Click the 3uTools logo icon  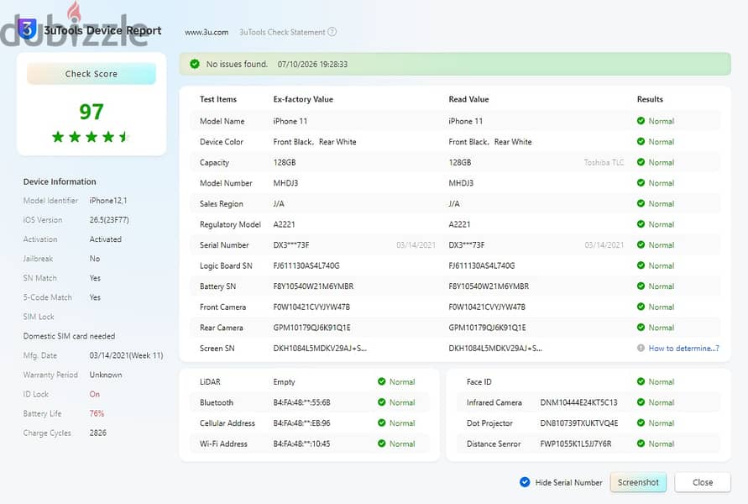click(27, 29)
